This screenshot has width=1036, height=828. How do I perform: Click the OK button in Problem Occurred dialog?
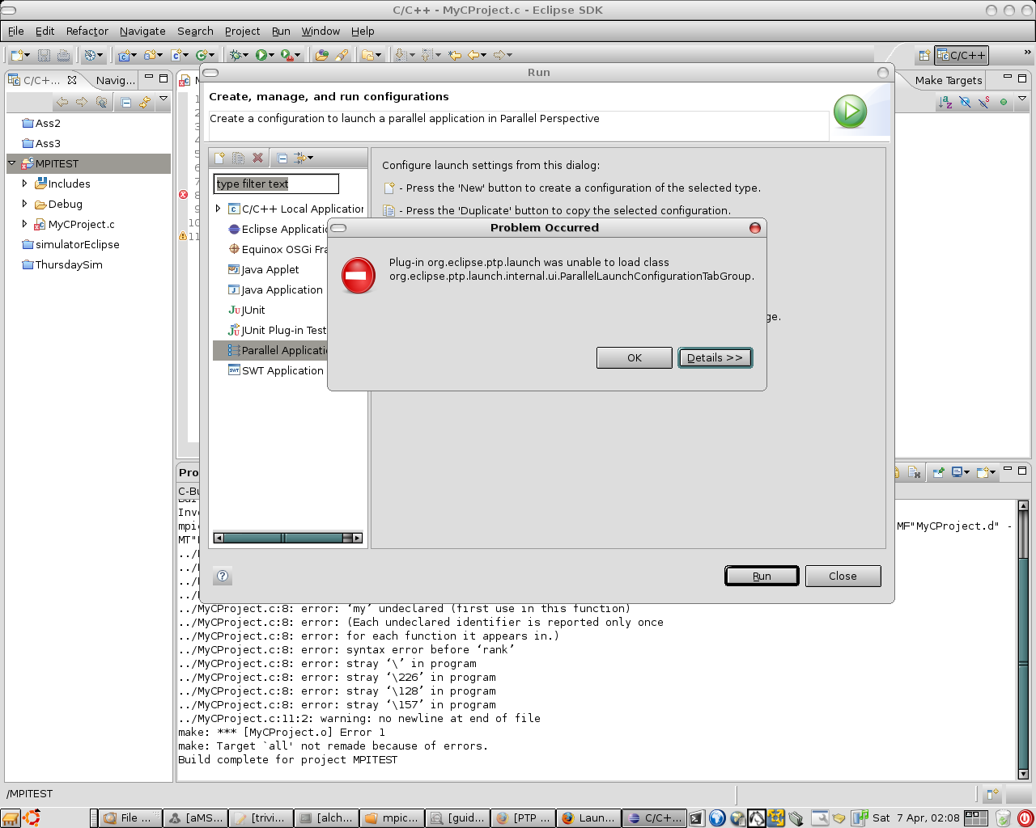click(x=634, y=357)
